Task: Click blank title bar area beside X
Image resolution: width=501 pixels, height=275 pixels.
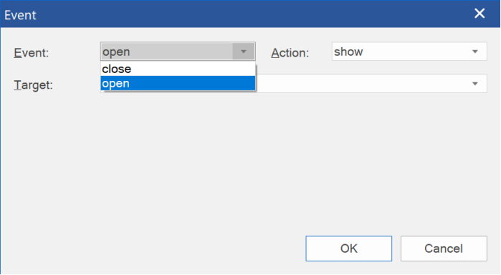Action: [x=256, y=14]
